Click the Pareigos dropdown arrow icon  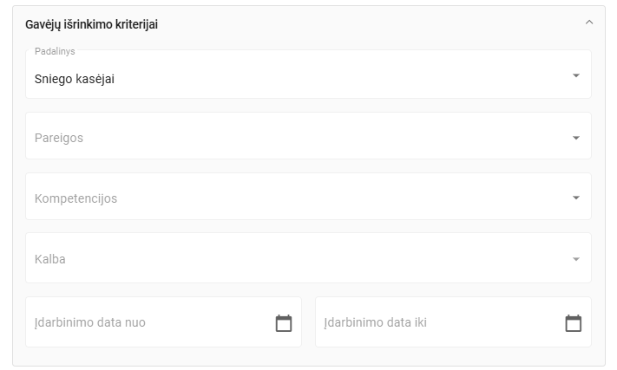click(x=575, y=138)
